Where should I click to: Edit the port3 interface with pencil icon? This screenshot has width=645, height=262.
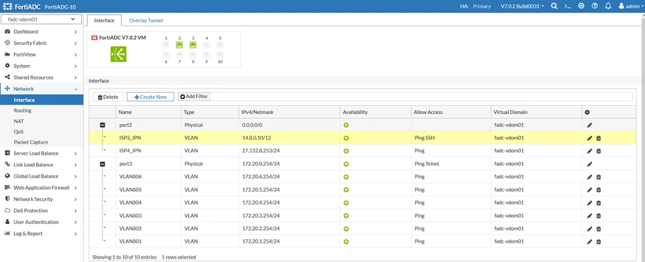(x=590, y=164)
